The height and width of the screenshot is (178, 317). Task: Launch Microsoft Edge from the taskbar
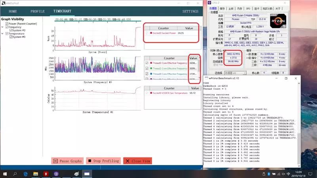tap(25, 174)
